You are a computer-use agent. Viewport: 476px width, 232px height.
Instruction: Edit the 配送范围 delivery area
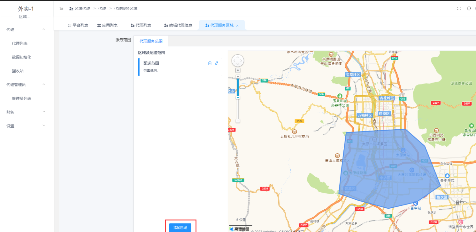(217, 63)
